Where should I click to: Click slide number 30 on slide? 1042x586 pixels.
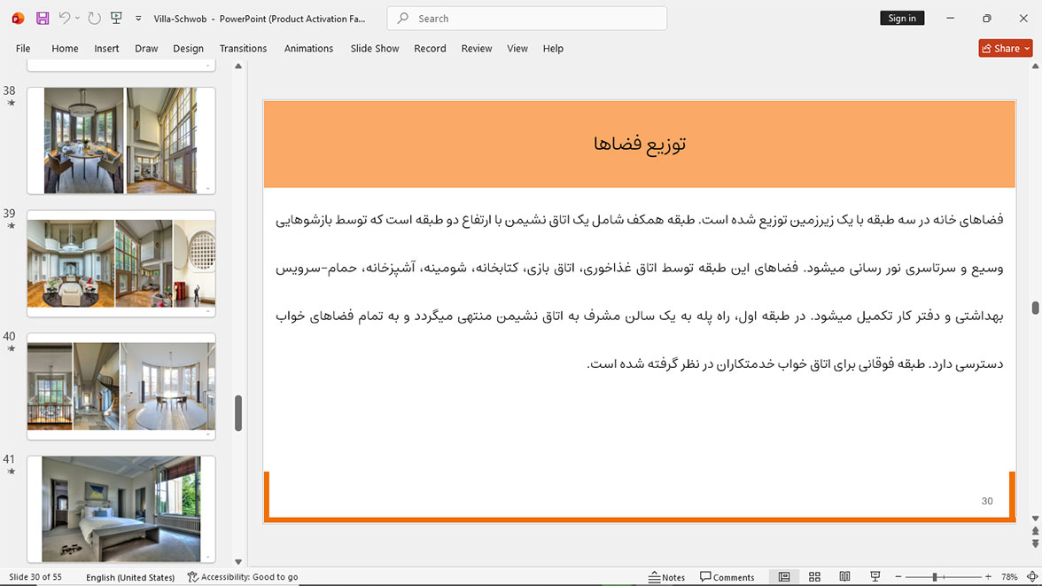[987, 501]
